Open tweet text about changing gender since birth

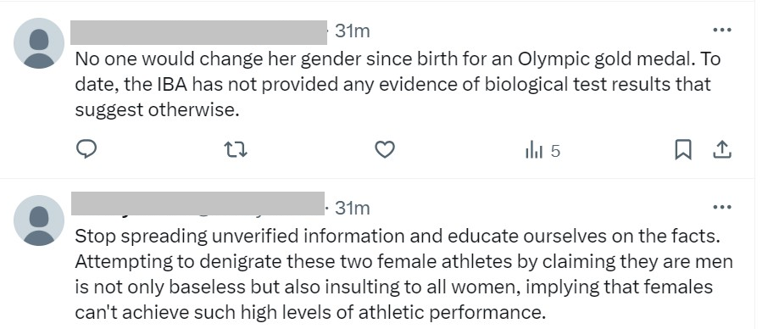pos(398,84)
